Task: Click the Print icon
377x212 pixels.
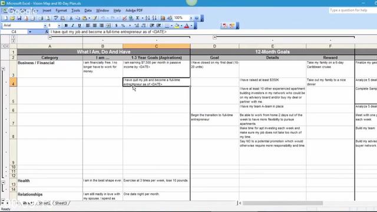Action: pyautogui.click(x=41, y=18)
